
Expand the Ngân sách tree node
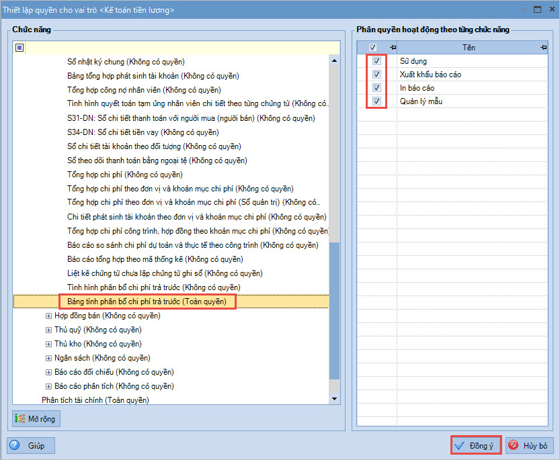[48, 358]
